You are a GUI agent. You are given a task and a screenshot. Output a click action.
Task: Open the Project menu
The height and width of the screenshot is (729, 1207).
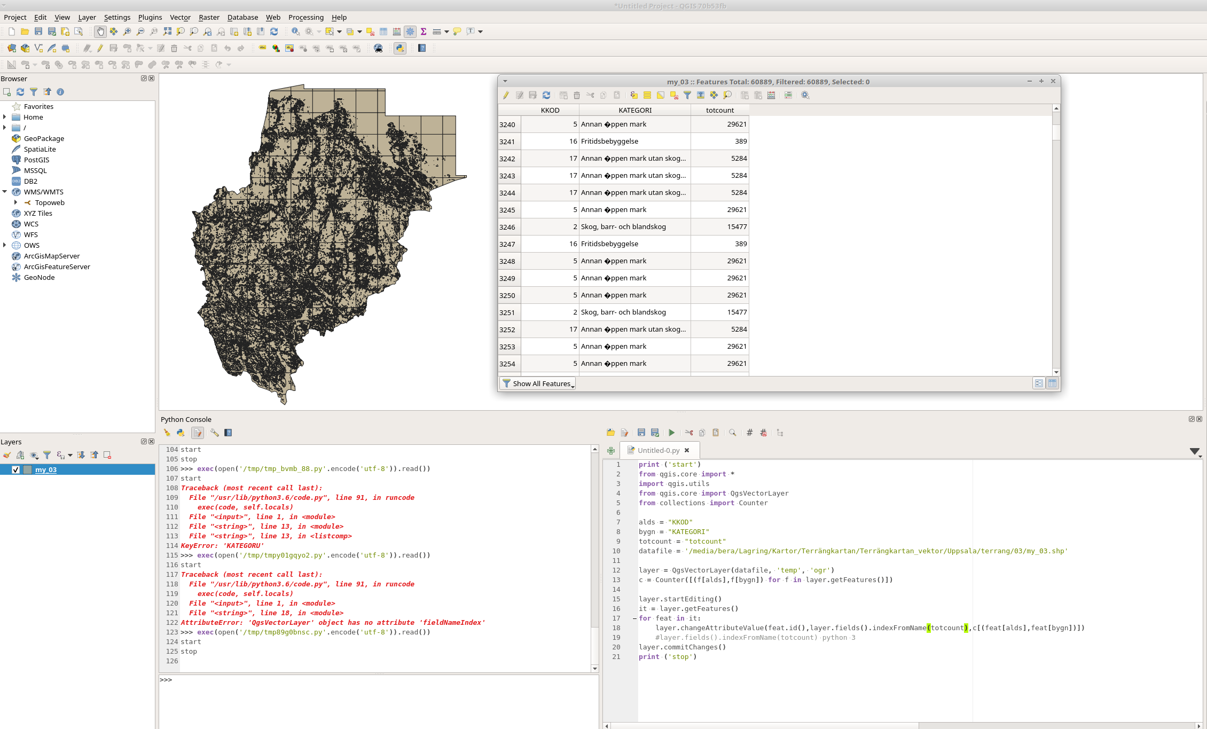click(x=15, y=17)
